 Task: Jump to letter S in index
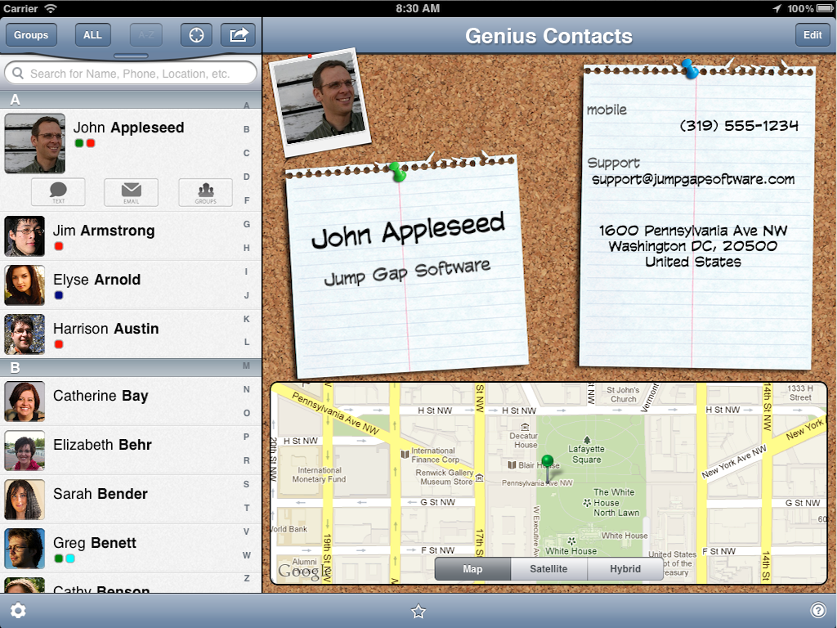[x=247, y=484]
